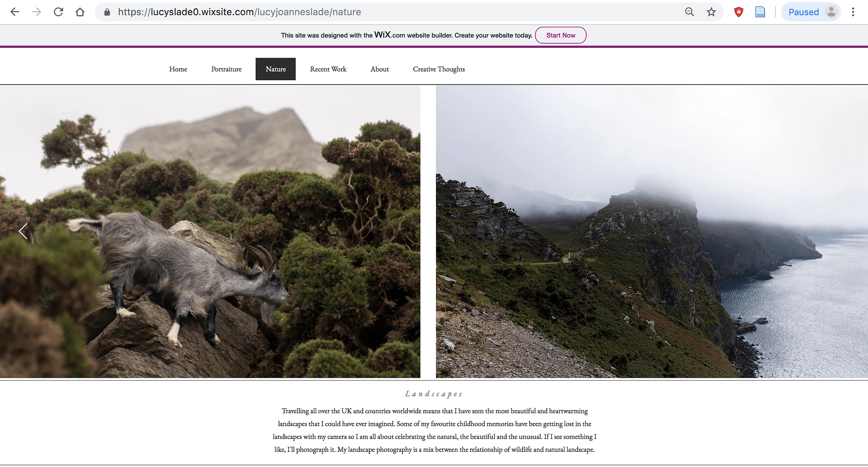Open the misty coastal cliffs photo
The image size is (868, 467).
652,231
